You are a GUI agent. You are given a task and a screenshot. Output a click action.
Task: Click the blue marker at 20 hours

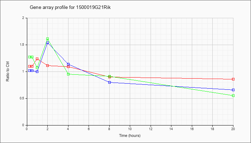point(233,90)
